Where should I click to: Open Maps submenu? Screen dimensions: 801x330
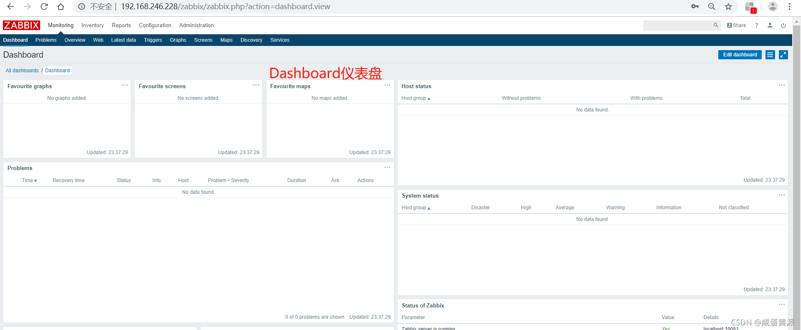226,40
